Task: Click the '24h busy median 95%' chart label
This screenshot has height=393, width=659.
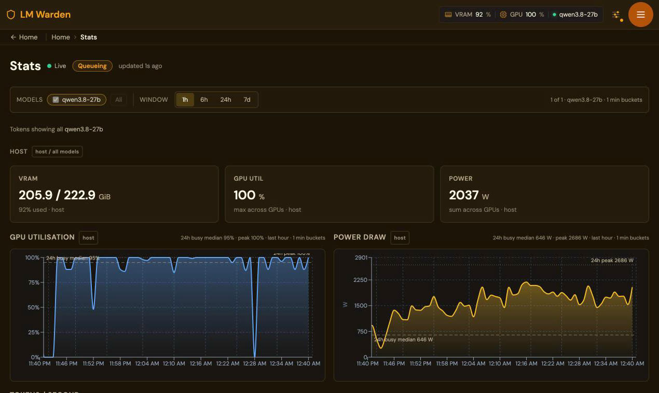Action: tap(73, 258)
